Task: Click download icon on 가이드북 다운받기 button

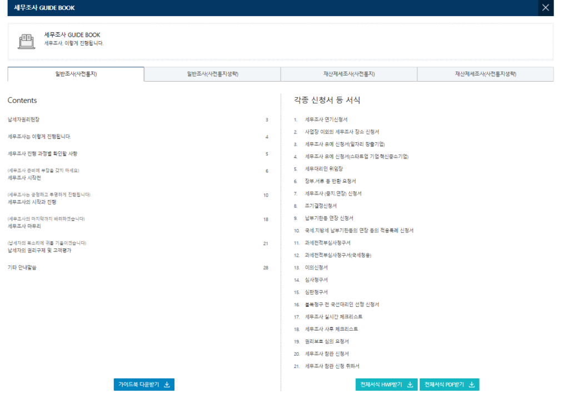Action: [167, 385]
